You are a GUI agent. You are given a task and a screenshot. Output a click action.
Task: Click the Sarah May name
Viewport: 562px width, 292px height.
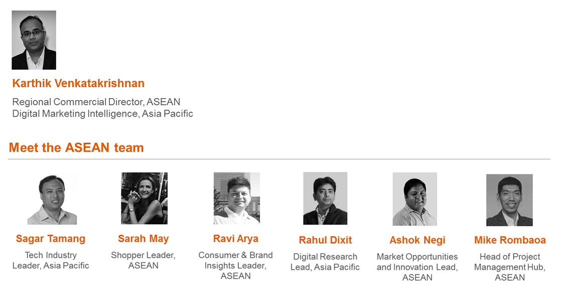pos(144,239)
